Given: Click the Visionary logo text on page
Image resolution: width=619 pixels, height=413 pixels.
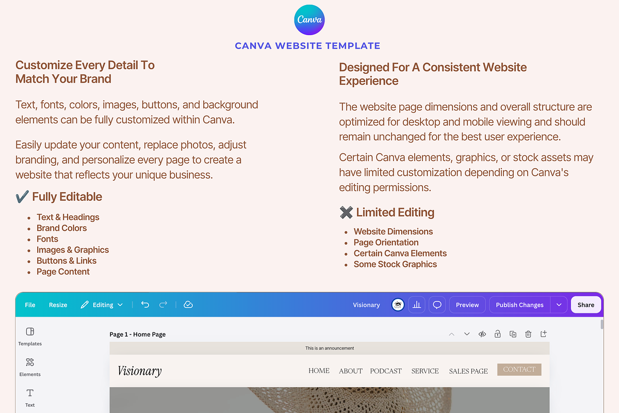Looking at the screenshot, I should tap(139, 371).
